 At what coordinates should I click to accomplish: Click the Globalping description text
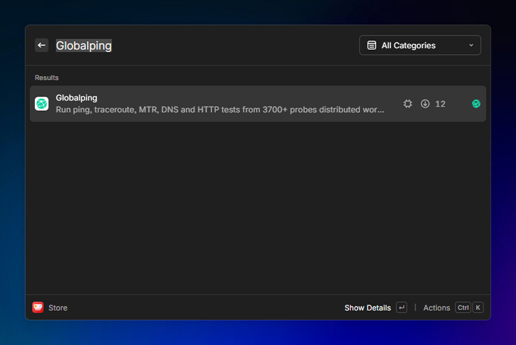point(220,110)
